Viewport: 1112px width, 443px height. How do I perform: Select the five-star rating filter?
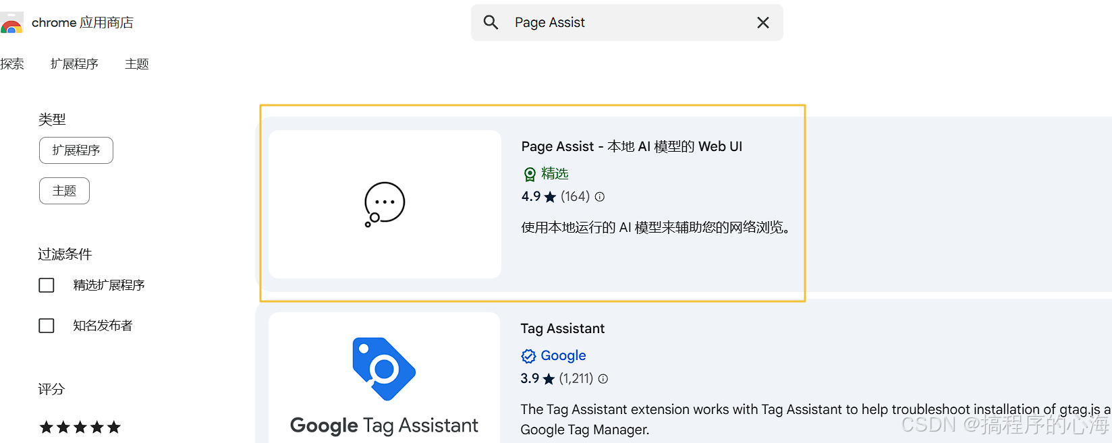coord(80,427)
